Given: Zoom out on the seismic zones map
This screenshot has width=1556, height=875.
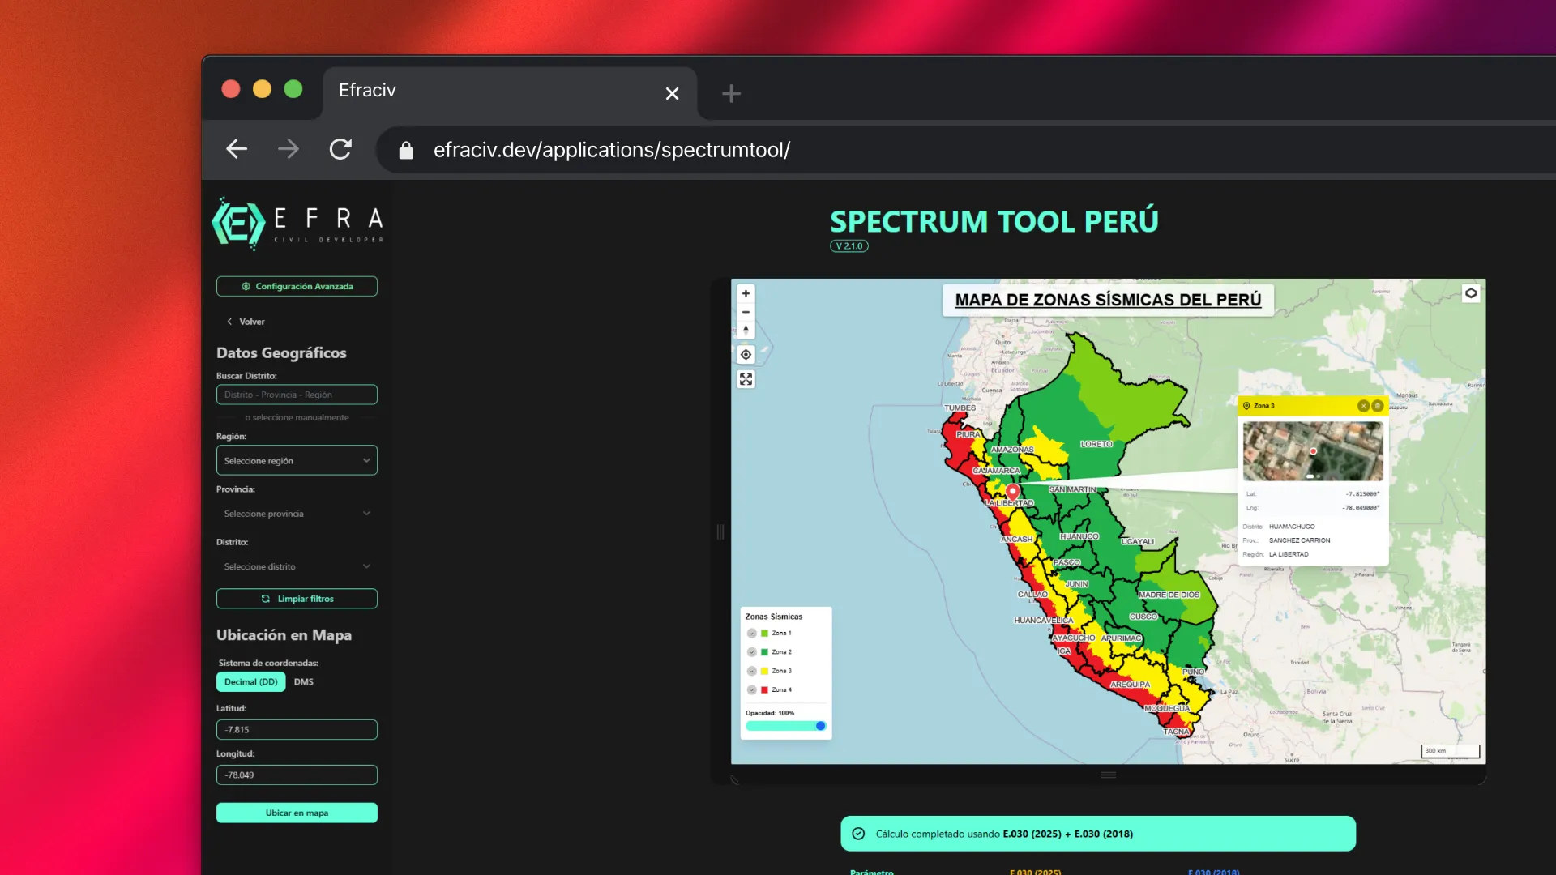Looking at the screenshot, I should click(746, 312).
